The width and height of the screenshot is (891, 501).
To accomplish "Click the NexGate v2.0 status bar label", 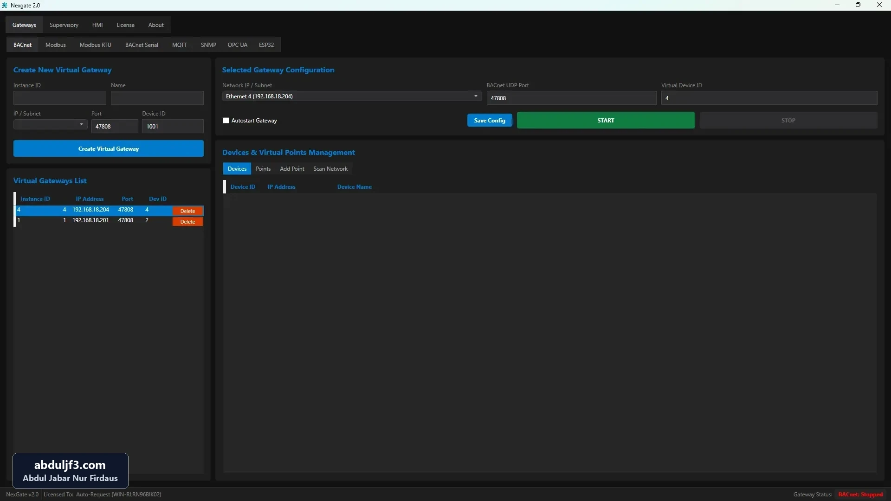I will coord(22,495).
